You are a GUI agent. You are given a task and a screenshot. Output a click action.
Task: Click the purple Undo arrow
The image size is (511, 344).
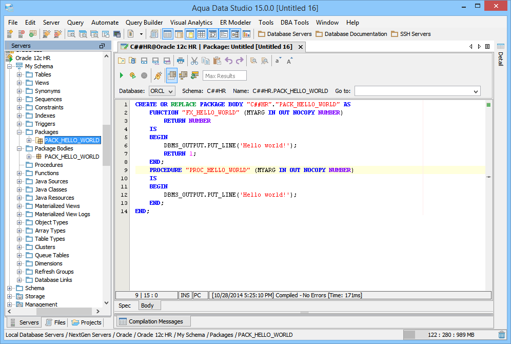pos(229,61)
